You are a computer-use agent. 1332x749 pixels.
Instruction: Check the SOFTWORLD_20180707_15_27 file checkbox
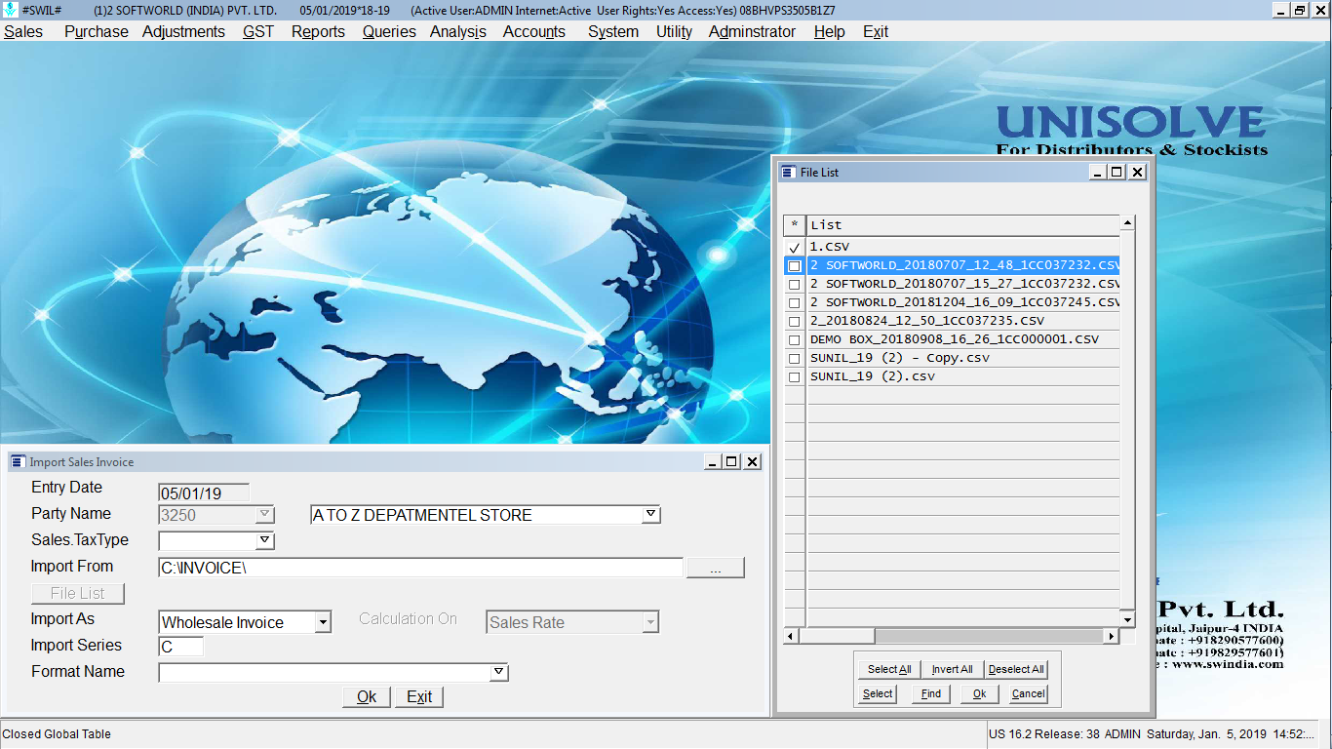(x=795, y=285)
